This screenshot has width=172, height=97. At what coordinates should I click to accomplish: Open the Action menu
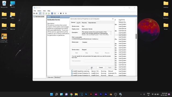[39, 11]
